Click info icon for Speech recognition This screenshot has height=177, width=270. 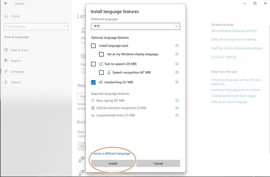click(177, 72)
